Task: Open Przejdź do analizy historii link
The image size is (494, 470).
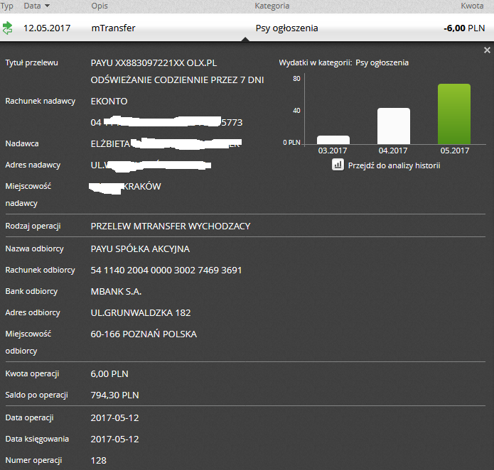Action: (x=394, y=165)
